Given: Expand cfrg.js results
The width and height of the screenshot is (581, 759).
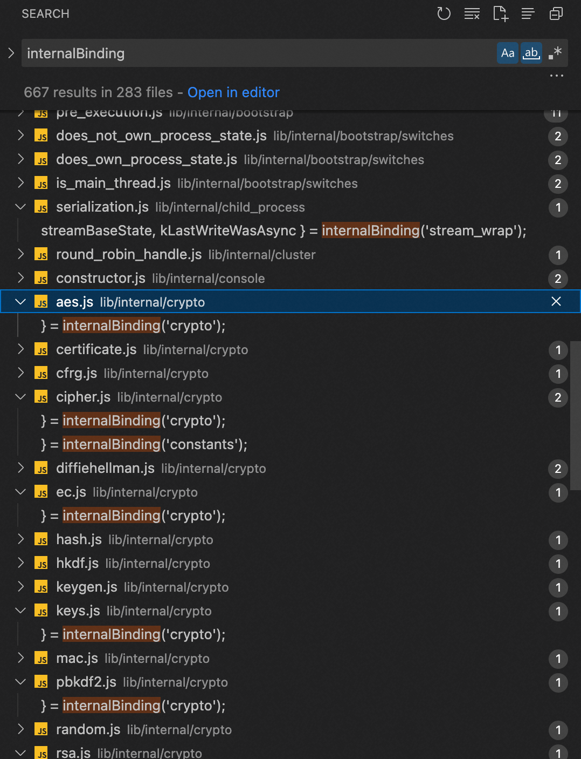Looking at the screenshot, I should [x=20, y=373].
